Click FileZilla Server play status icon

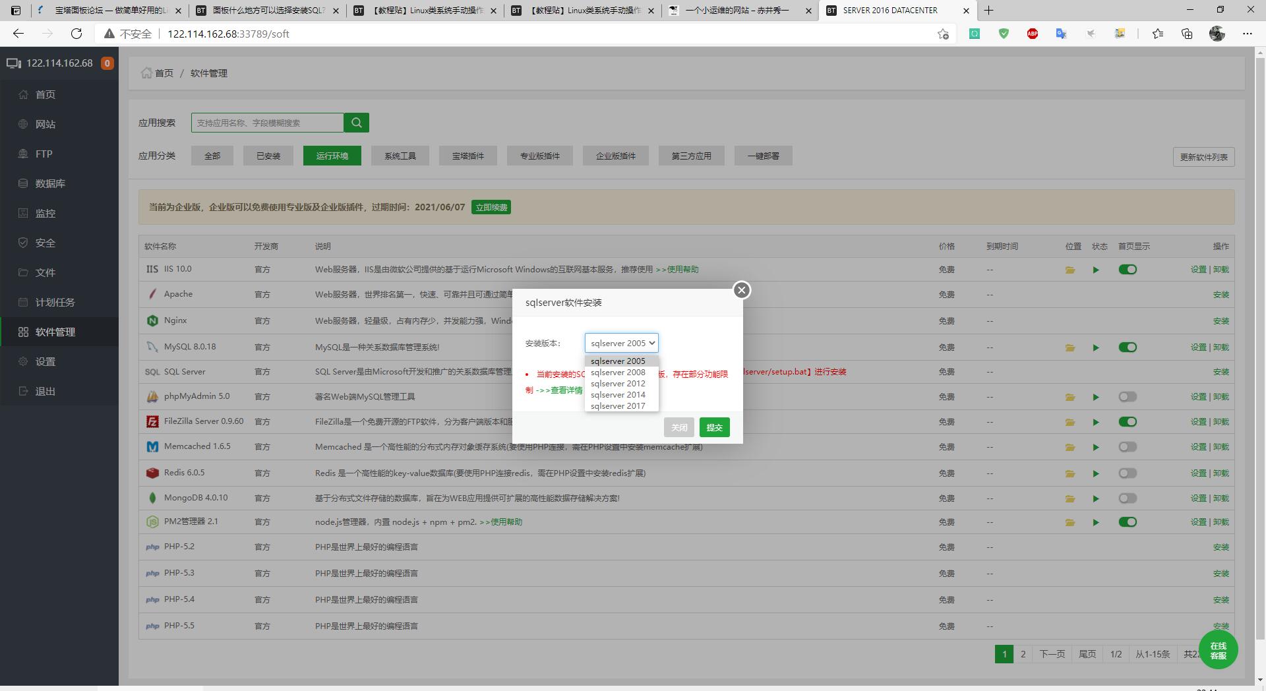1096,422
